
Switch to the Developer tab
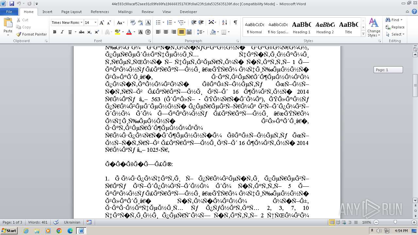tap(188, 12)
